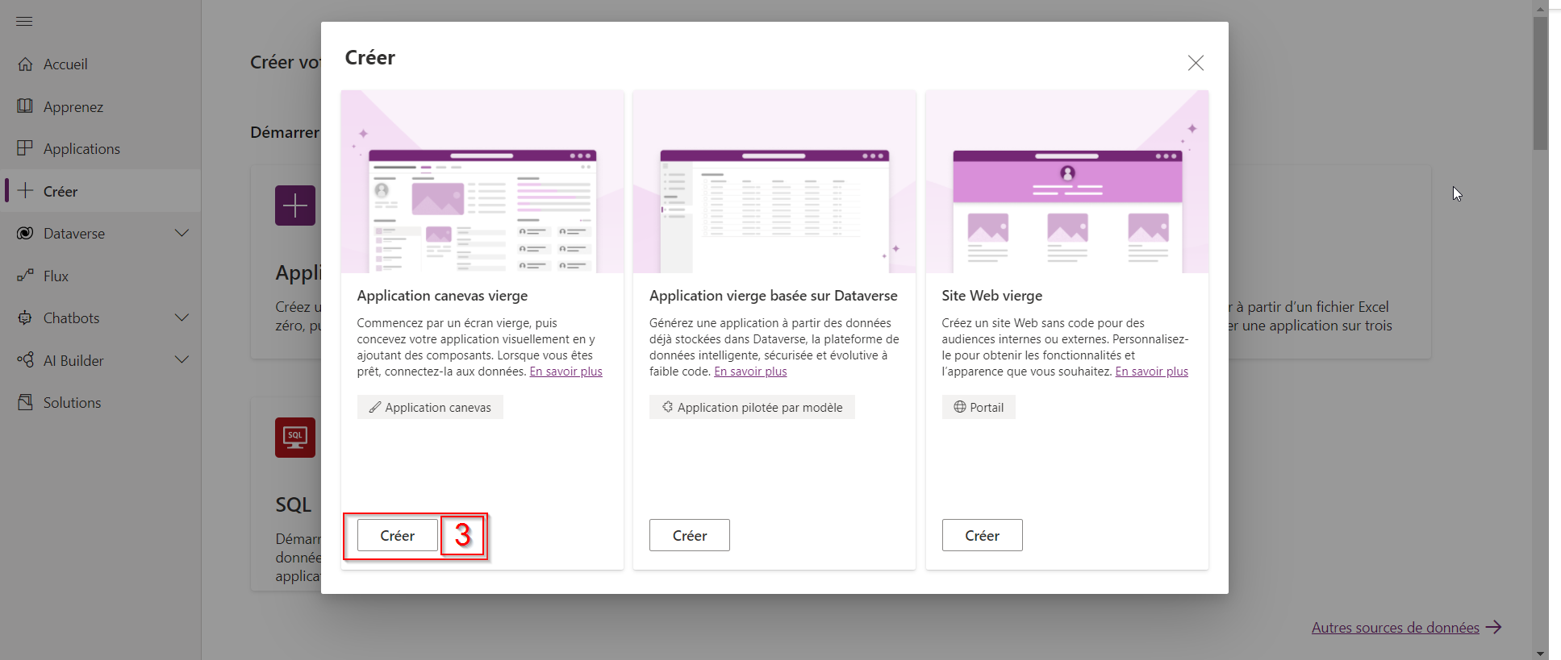
Task: Open En savoir plus link for Site Web vierge
Action: coord(1151,372)
